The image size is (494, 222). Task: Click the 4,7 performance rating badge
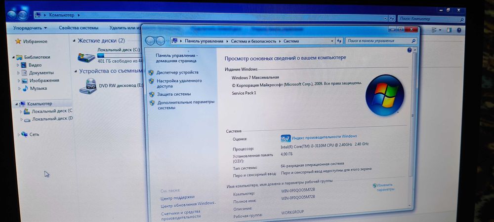(286, 138)
